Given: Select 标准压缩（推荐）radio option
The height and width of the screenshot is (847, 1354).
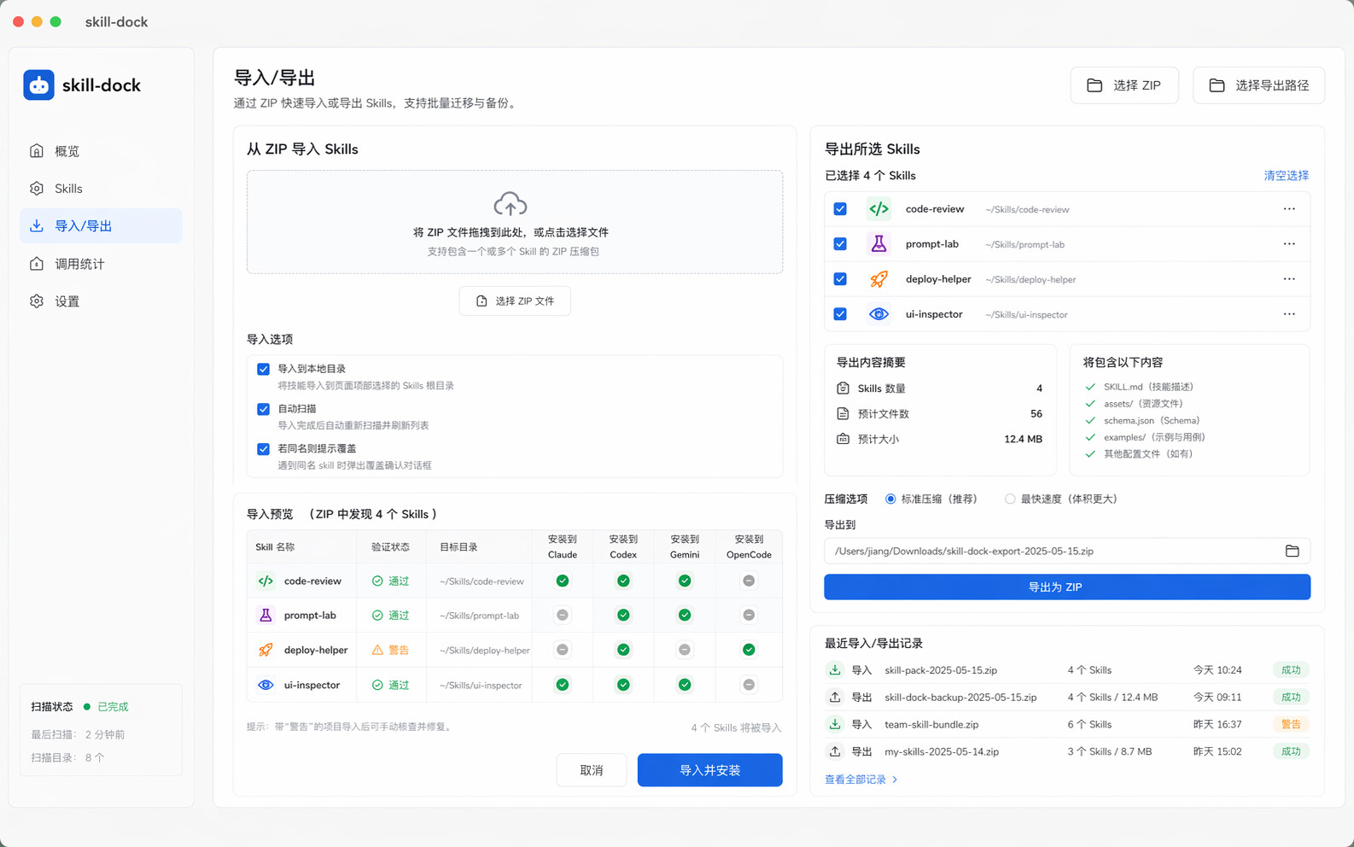Looking at the screenshot, I should click(890, 499).
